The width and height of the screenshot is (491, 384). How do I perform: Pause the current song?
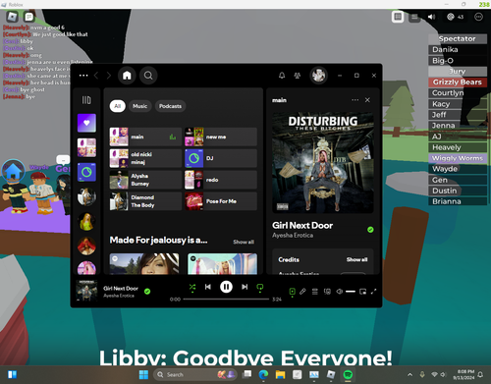(x=226, y=287)
